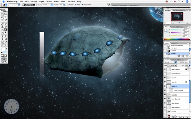The height and width of the screenshot is (119, 191).
Task: Open the File menu
Action: (x=21, y=2)
